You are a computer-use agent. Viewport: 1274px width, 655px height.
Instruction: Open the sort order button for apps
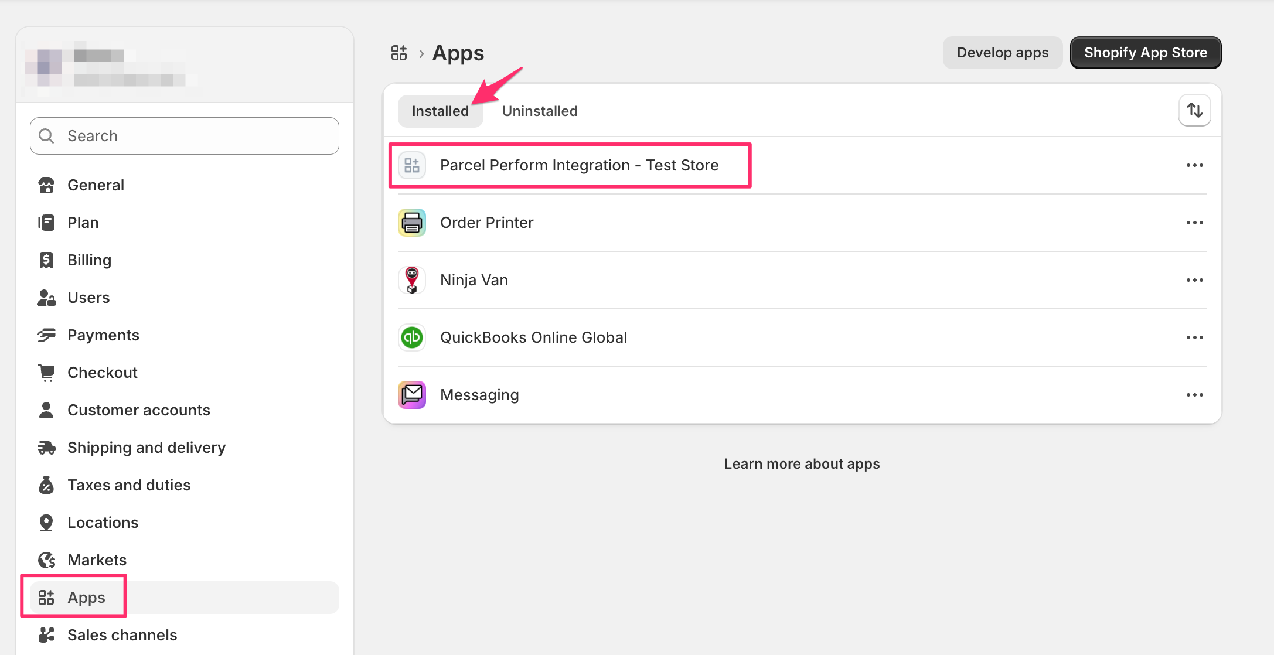pos(1195,110)
